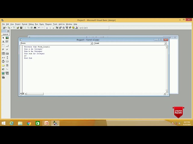Expand the Add Project dropdown arrow
Screen dimensions: 193x144
[7, 28]
